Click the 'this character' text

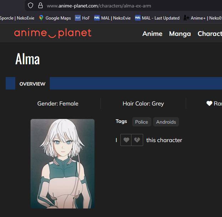pos(164,140)
